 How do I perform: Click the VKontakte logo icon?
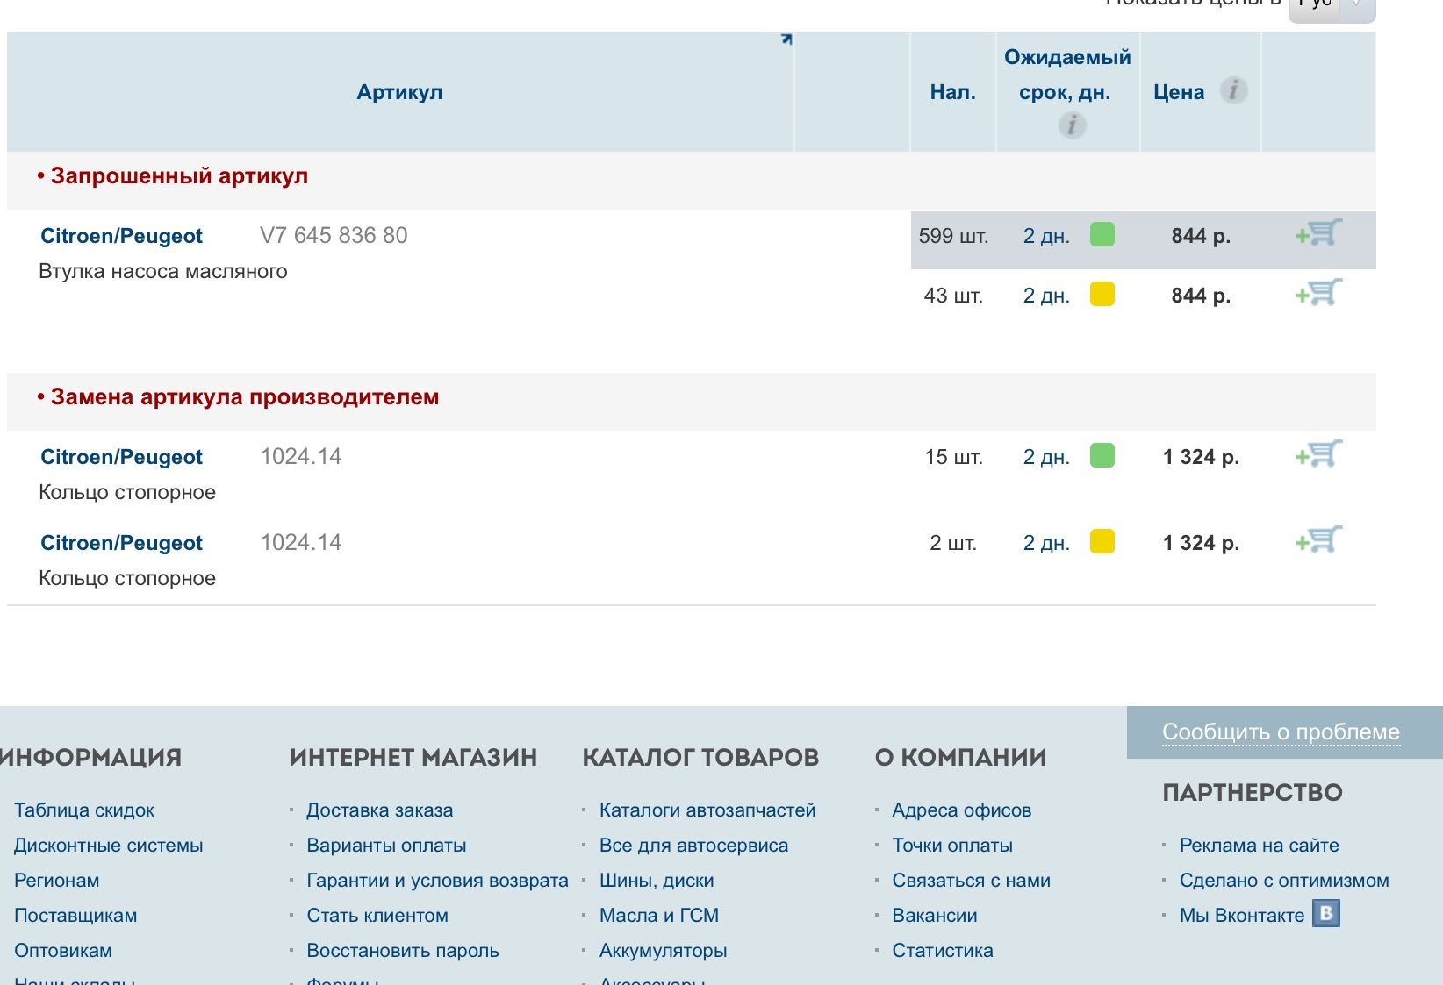pos(1326,913)
